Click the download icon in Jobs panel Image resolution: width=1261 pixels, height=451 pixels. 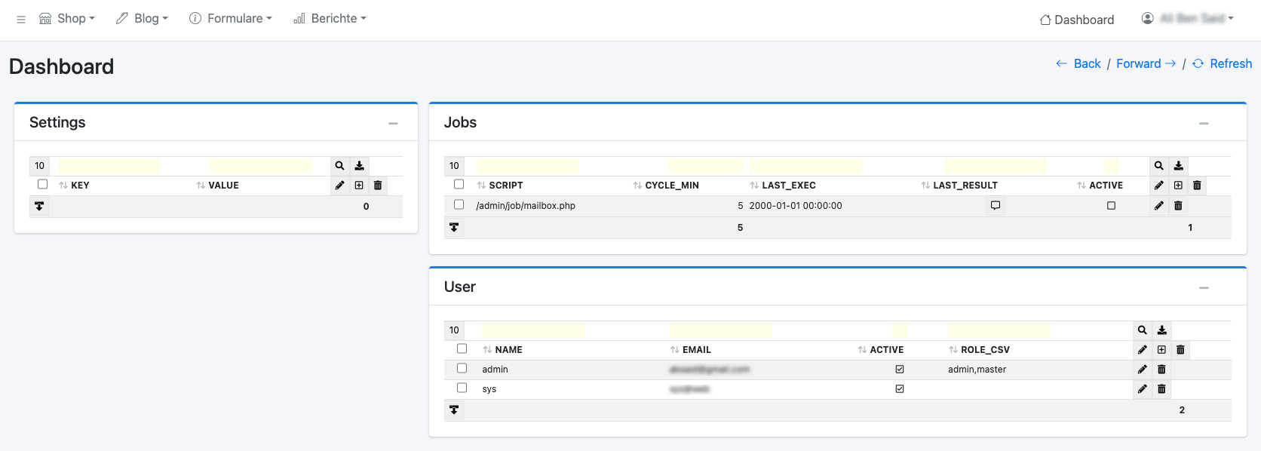click(x=1178, y=166)
